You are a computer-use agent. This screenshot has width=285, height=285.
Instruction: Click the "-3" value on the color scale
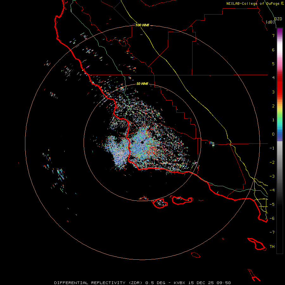[x=272, y=176]
